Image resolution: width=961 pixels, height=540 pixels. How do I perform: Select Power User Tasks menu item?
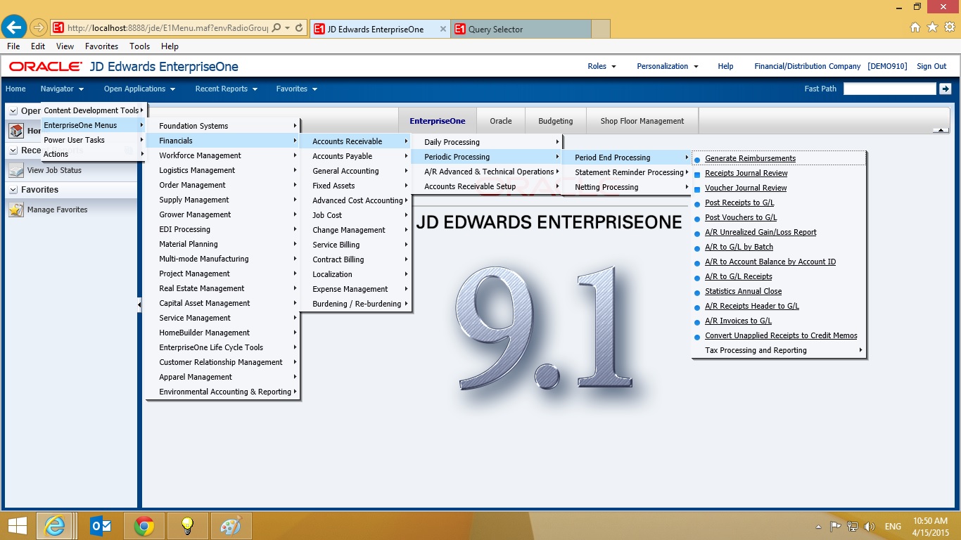point(94,140)
